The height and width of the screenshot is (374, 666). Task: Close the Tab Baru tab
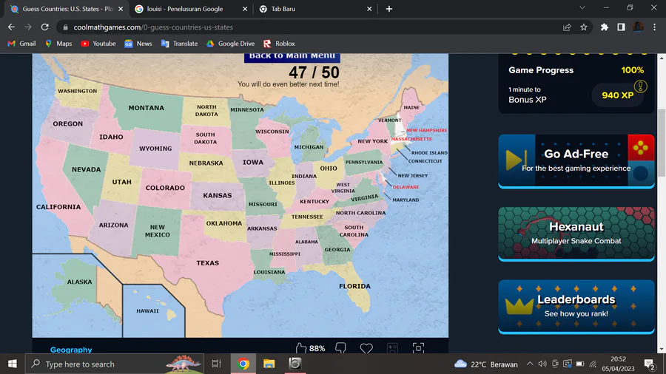369,8
